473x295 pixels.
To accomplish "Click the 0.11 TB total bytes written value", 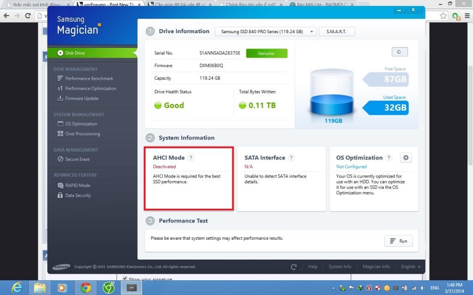I will click(x=262, y=106).
